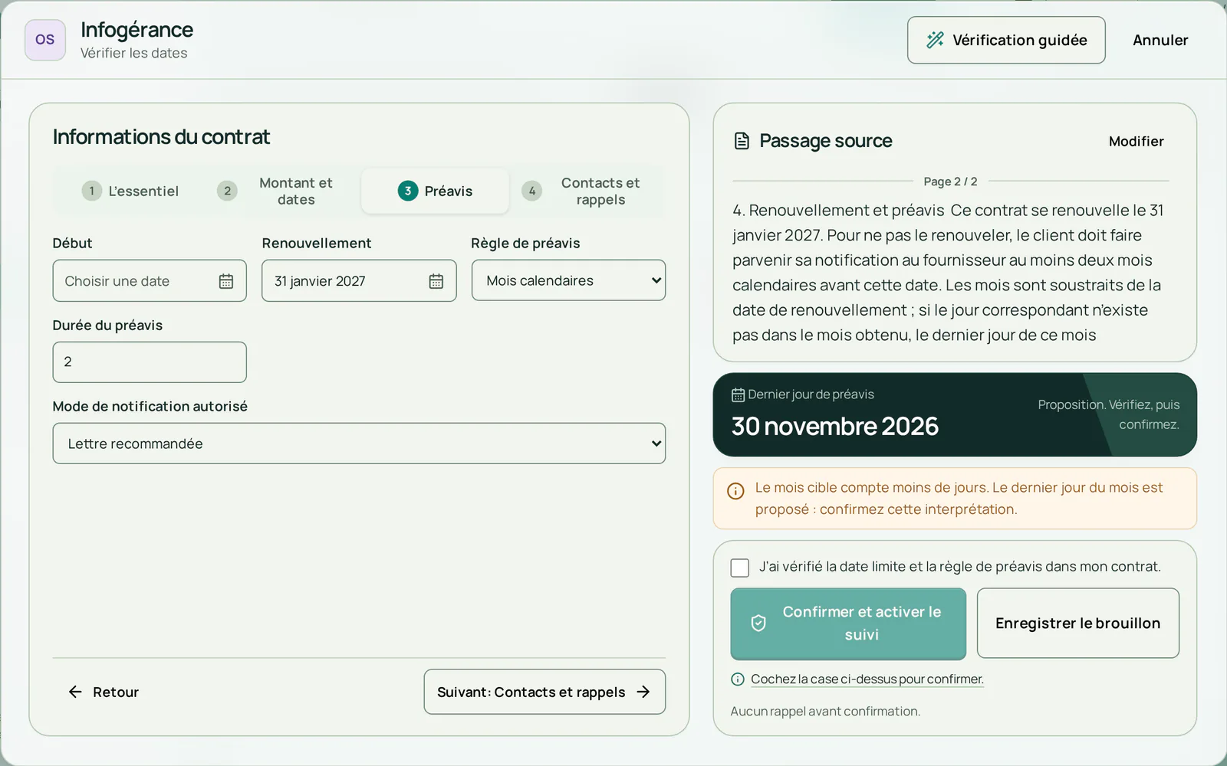Viewport: 1227px width, 766px height.
Task: Click the OS avatar badge
Action: point(45,40)
